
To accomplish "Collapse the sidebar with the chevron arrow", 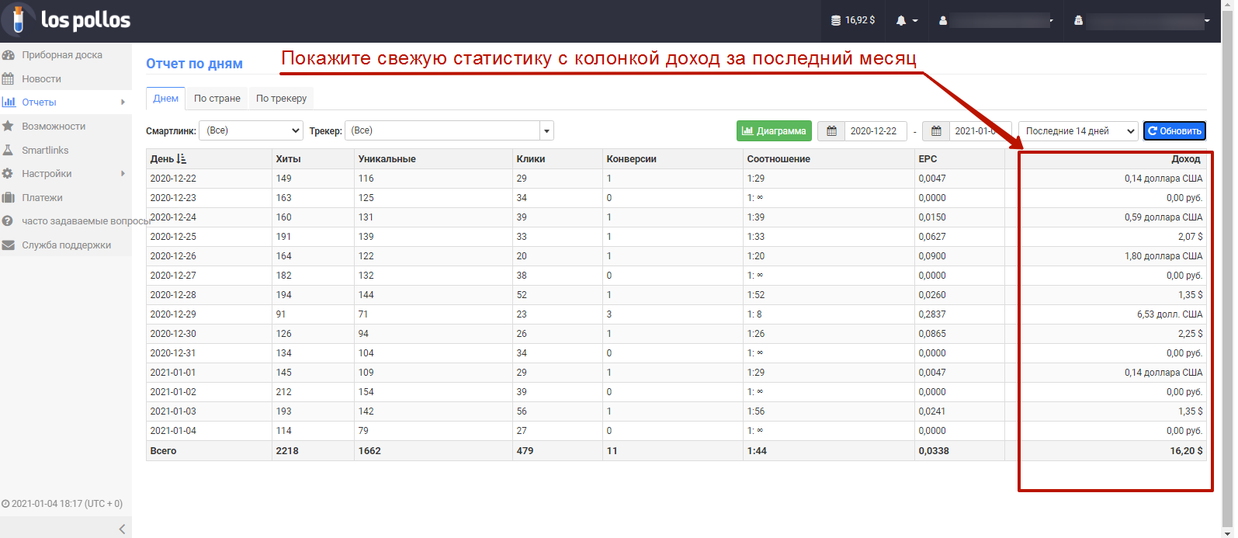I will 122,529.
